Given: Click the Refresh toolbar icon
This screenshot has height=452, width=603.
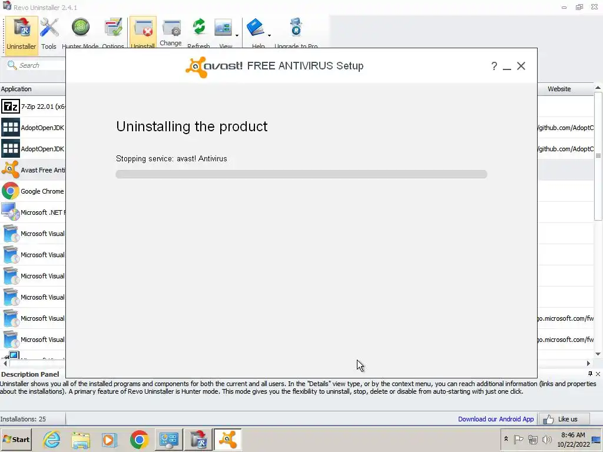Looking at the screenshot, I should point(199,28).
